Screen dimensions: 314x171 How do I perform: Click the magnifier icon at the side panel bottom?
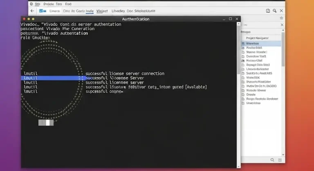point(272,160)
